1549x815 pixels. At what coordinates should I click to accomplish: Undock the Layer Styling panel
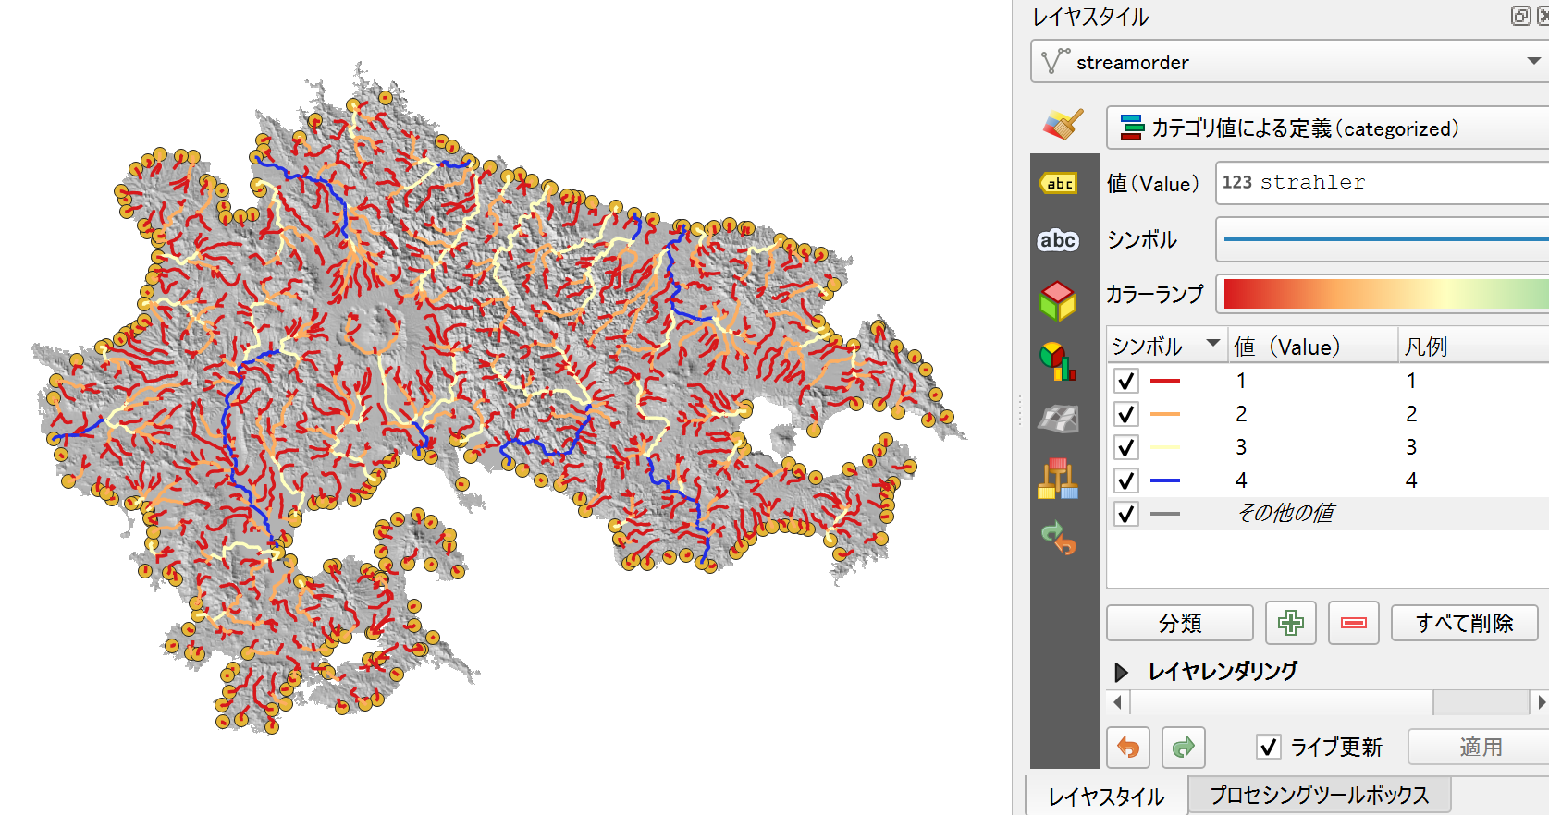(x=1520, y=16)
